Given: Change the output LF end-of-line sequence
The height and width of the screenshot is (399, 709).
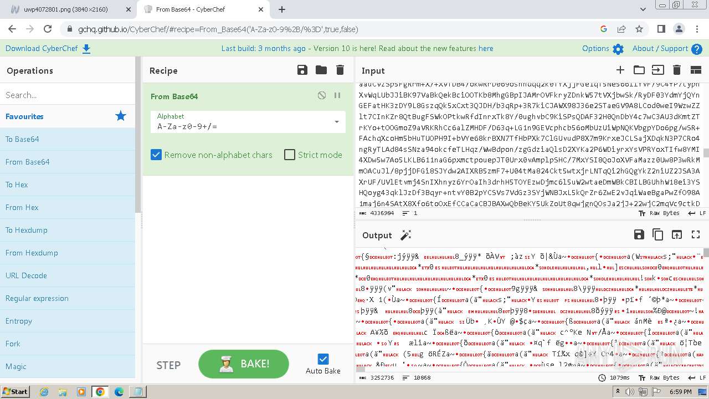Looking at the screenshot, I should click(x=696, y=377).
